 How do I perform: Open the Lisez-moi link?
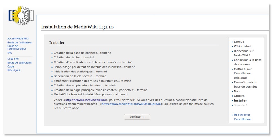tap(13, 59)
